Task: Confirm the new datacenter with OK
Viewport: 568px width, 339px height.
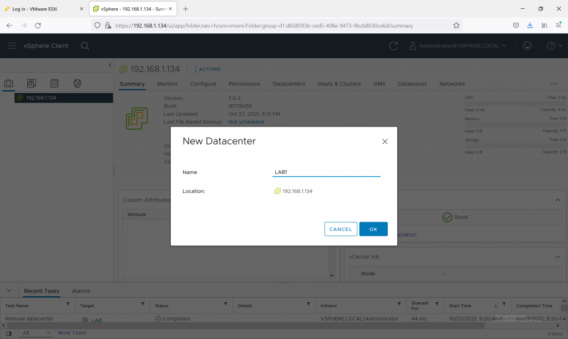Action: coord(373,229)
